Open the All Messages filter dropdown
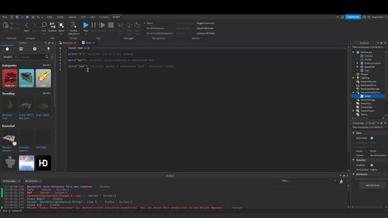Image resolution: width=388 pixels, height=218 pixels. point(12,181)
